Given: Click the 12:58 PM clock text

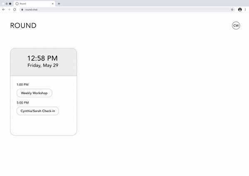Looking at the screenshot, I should 43,58.
